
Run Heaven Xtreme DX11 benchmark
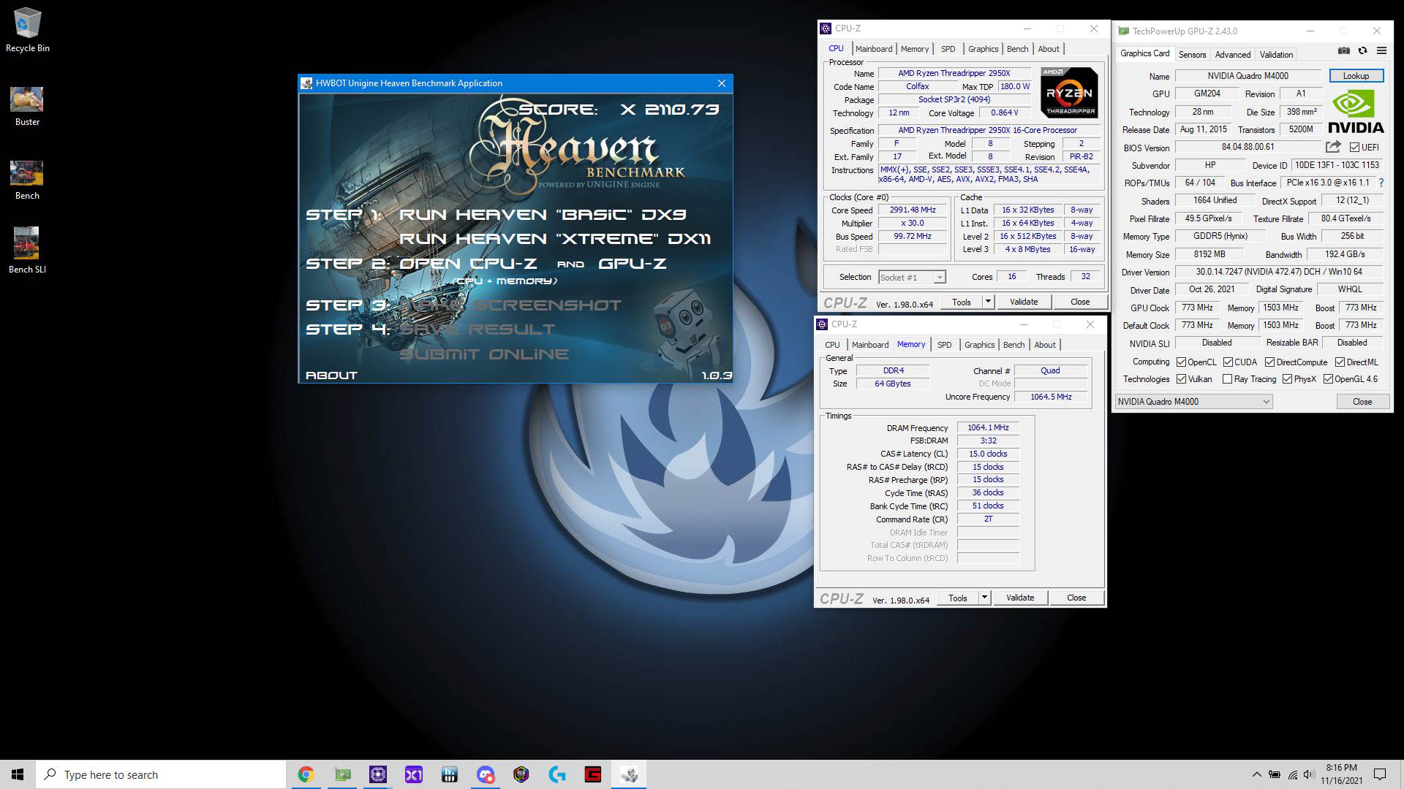tap(554, 239)
